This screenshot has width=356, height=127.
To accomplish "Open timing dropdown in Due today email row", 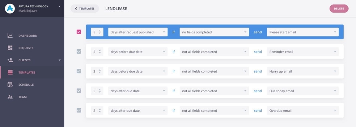I will tap(138, 91).
